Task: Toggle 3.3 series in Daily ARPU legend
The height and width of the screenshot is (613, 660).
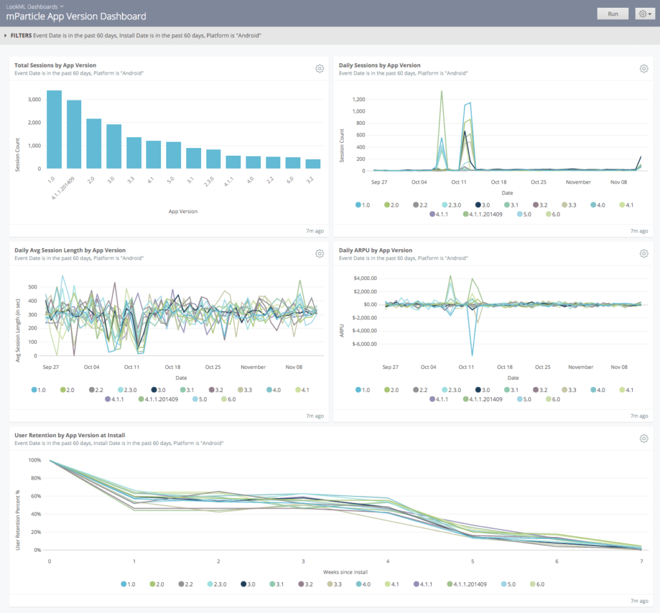Action: tap(569, 390)
